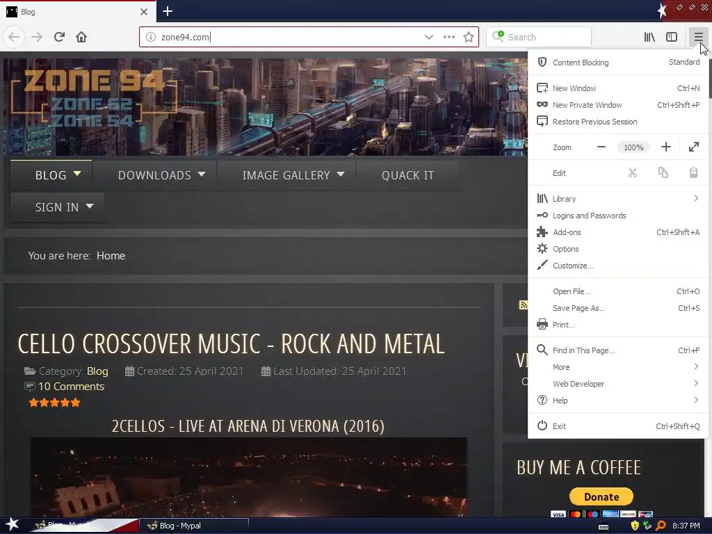Show address bar history dropdown arrow
Image resolution: width=712 pixels, height=534 pixels.
tap(428, 37)
